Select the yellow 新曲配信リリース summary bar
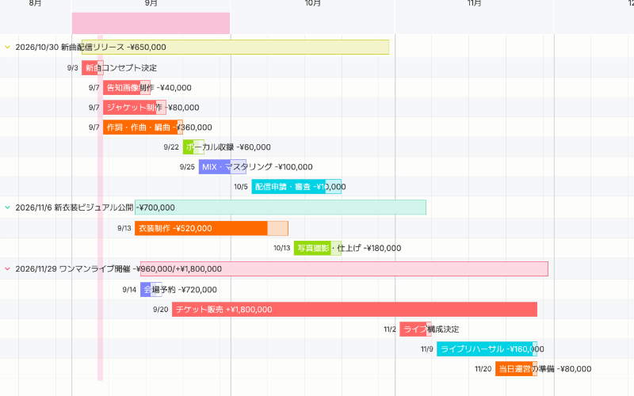 click(x=235, y=48)
